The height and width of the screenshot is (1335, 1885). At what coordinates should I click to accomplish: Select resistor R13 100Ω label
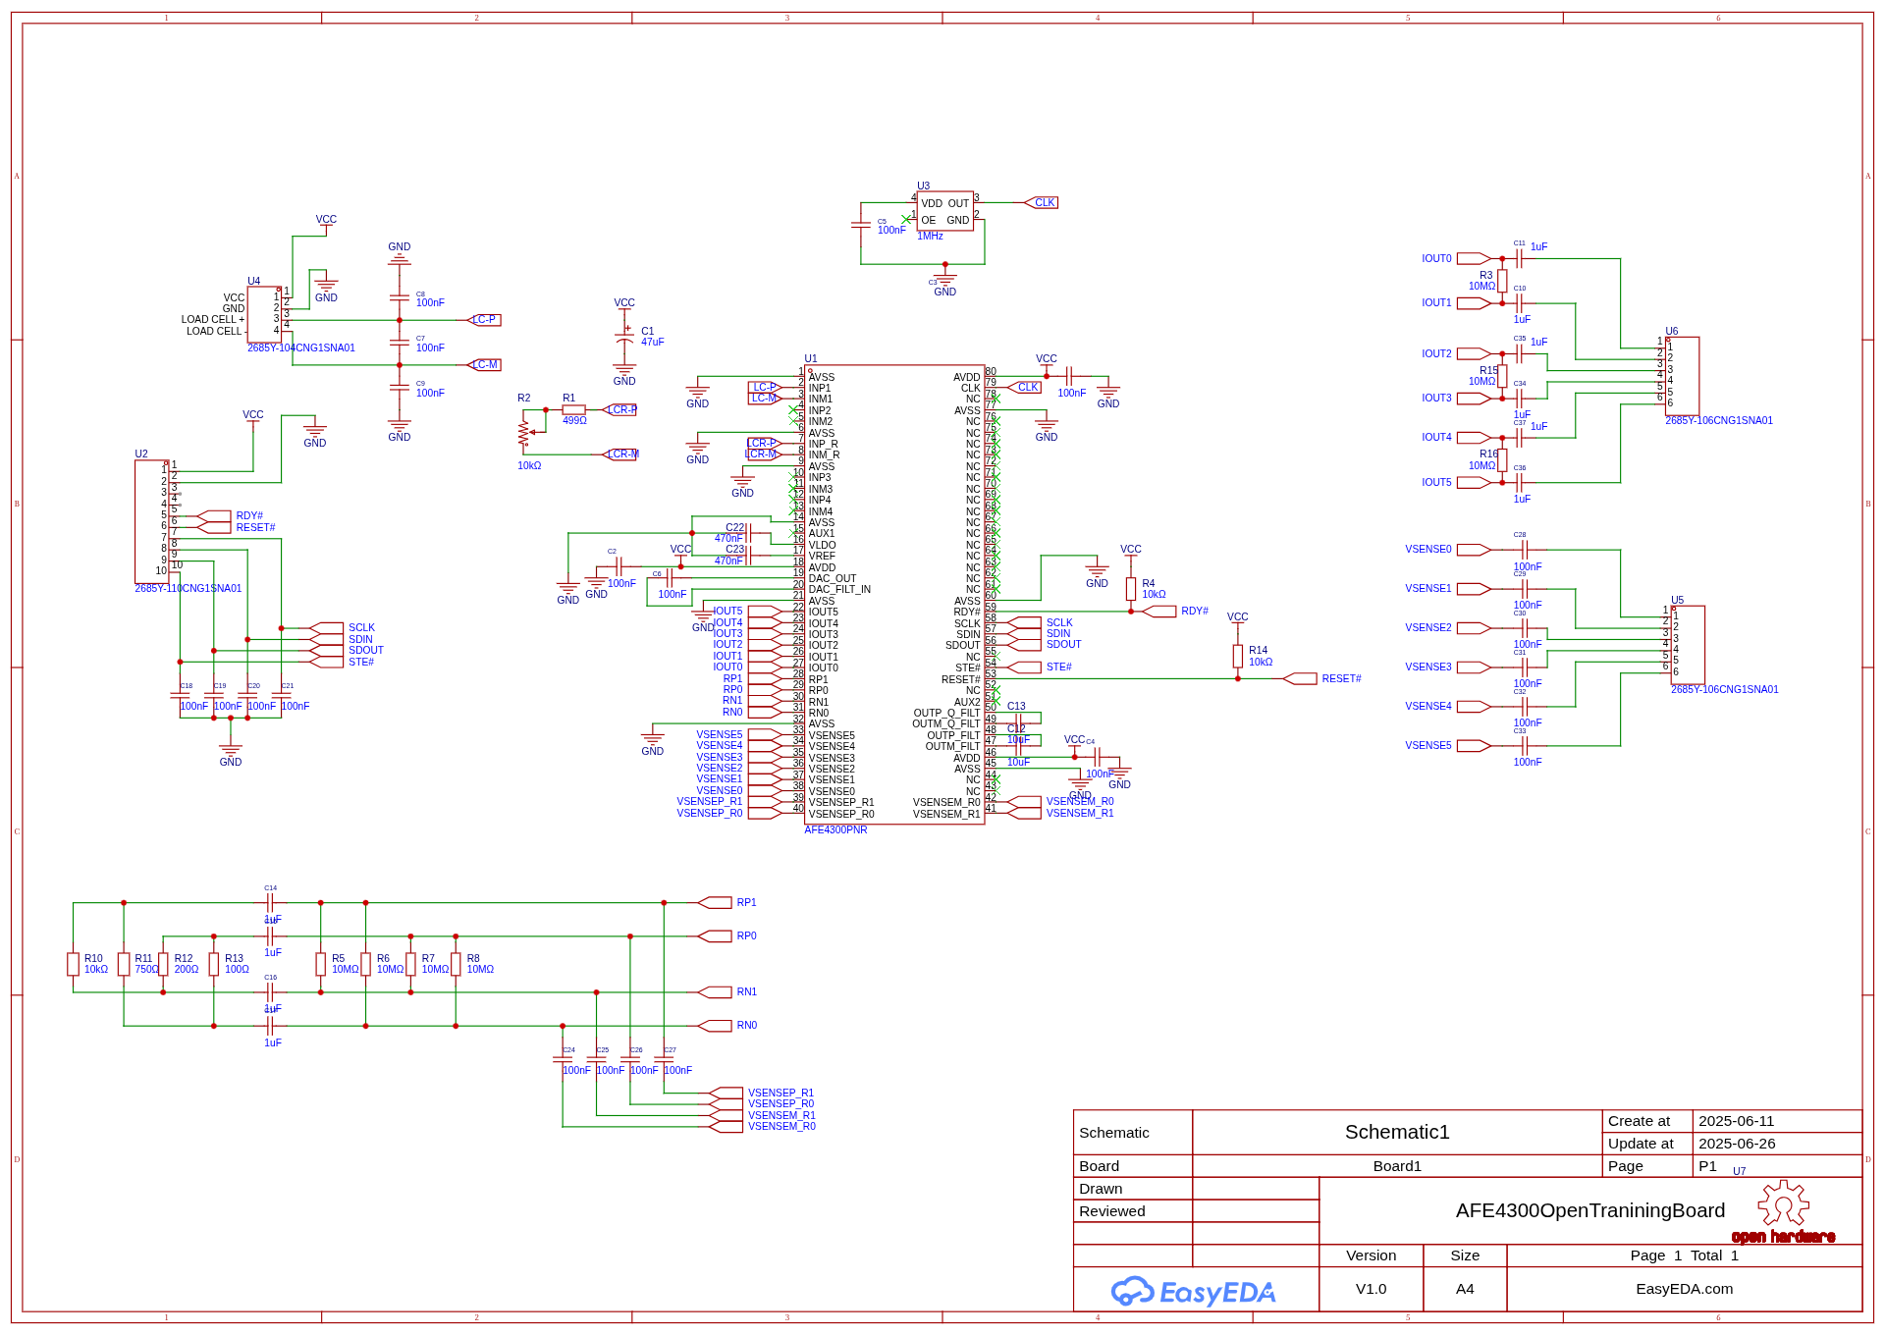(x=237, y=970)
